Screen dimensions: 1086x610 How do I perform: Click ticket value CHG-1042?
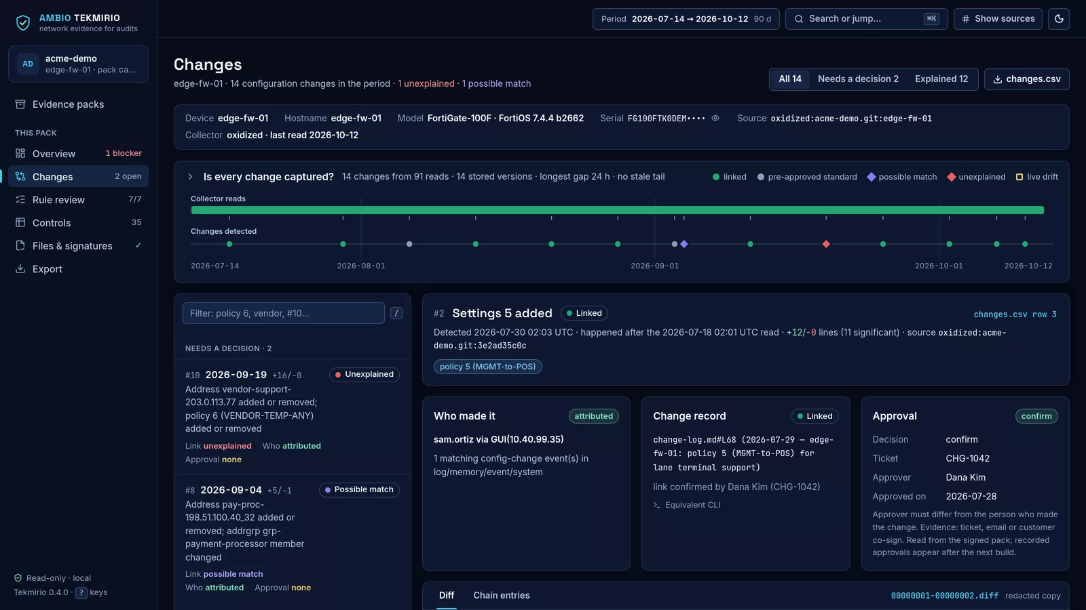click(x=968, y=458)
